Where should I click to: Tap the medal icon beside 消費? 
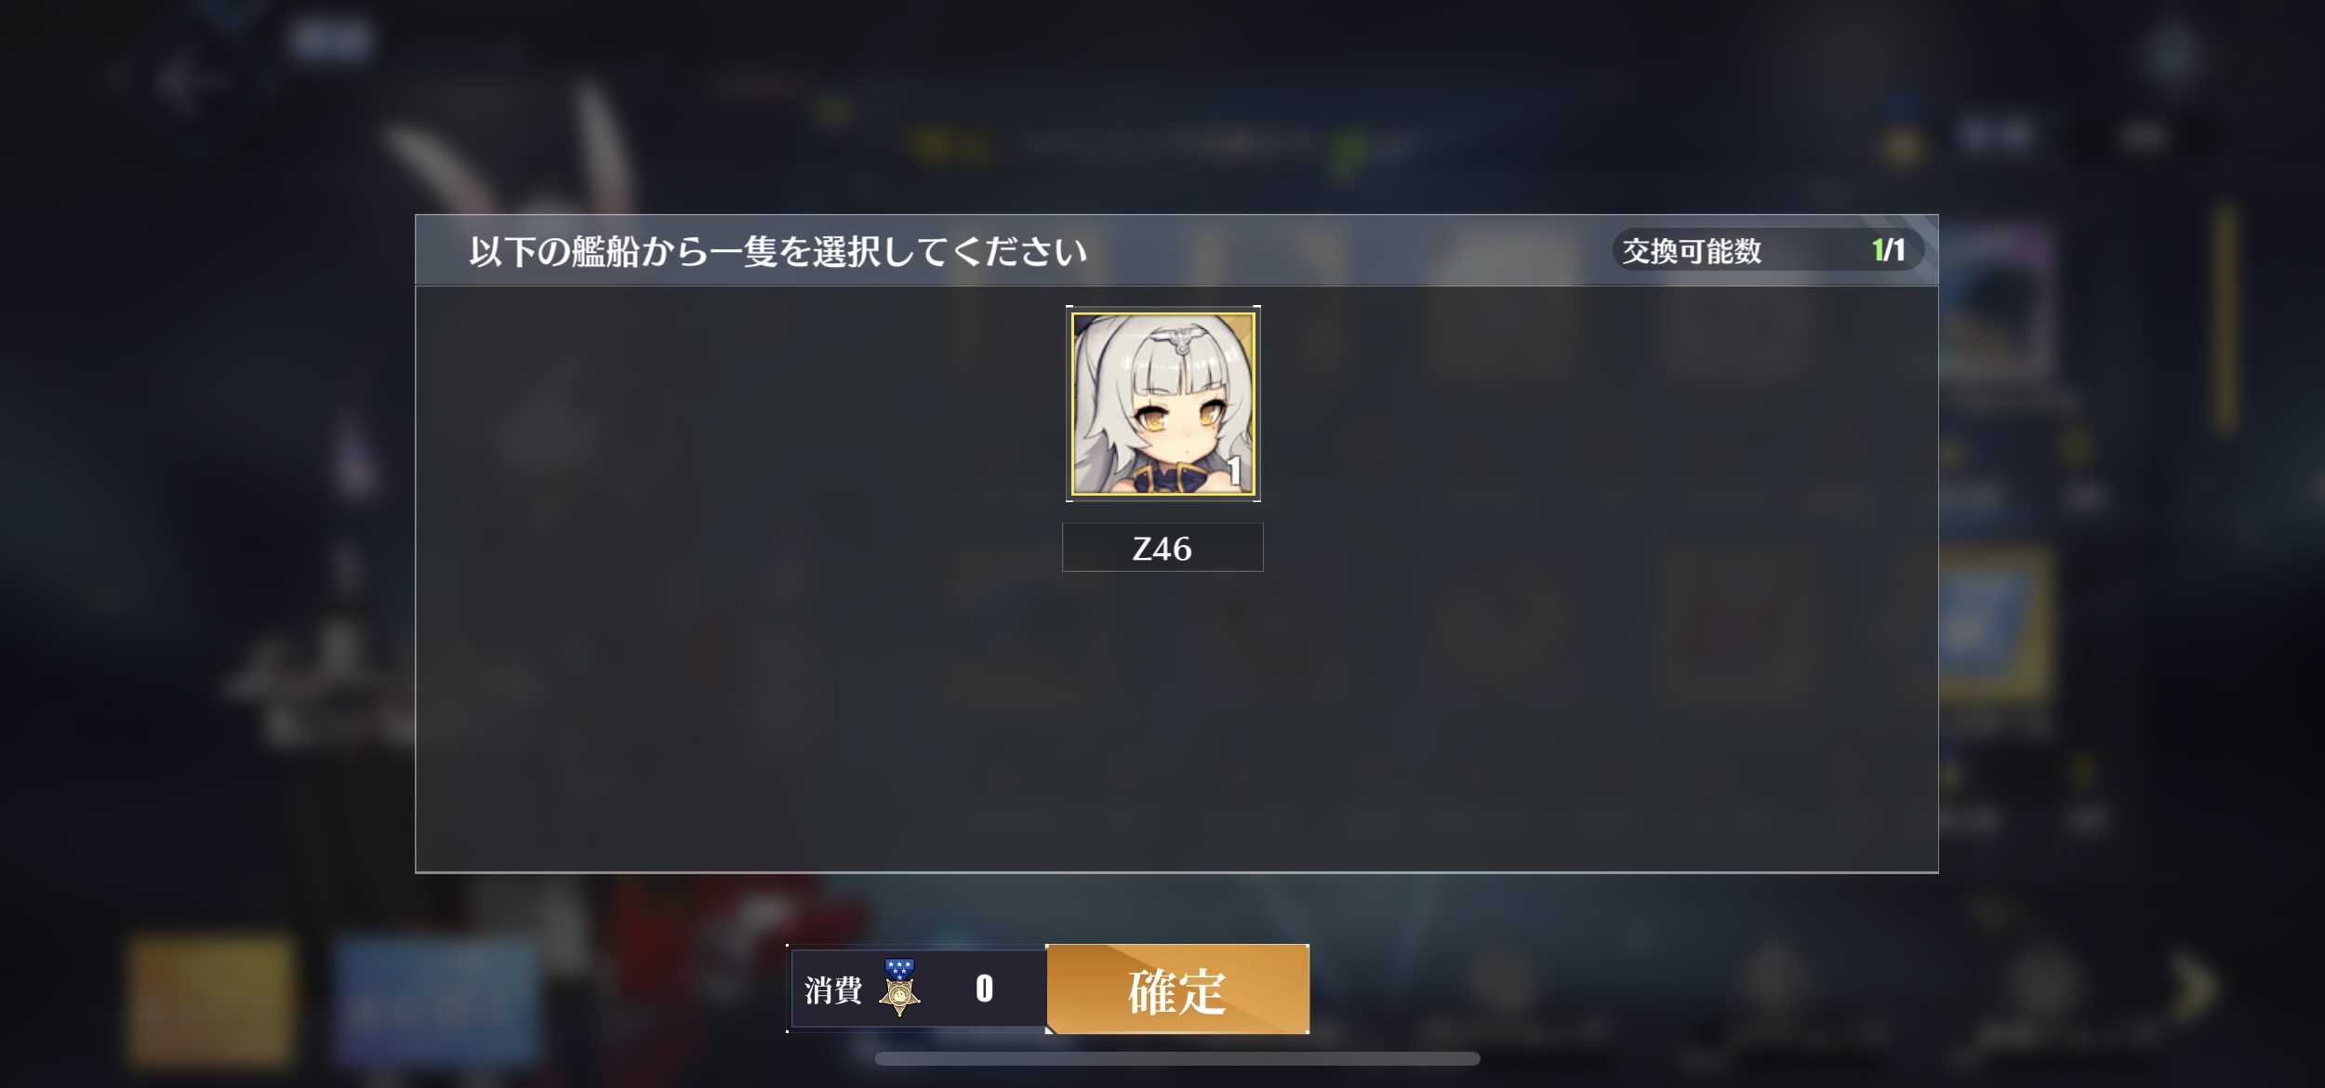[899, 988]
